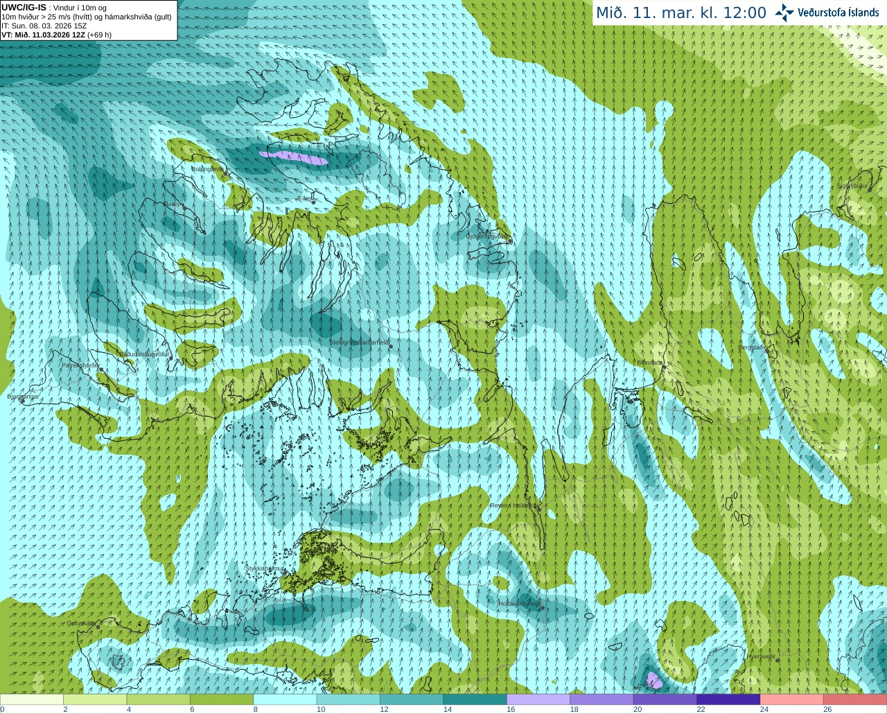887x714 pixels.
Task: Click the Veðurstofa Íslands logo emblem
Action: click(784, 12)
